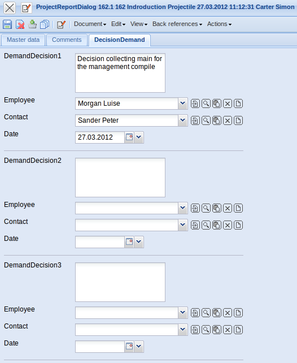Click the delete document red X icon
The width and height of the screenshot is (297, 363).
[20, 24]
